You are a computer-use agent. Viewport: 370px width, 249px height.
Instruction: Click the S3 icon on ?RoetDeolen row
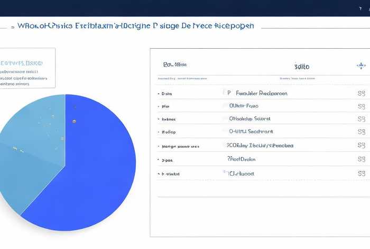(x=362, y=159)
